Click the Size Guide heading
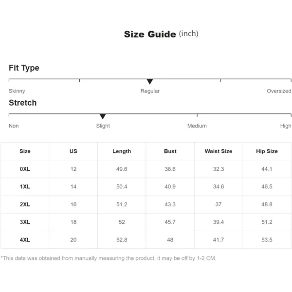 (150, 34)
